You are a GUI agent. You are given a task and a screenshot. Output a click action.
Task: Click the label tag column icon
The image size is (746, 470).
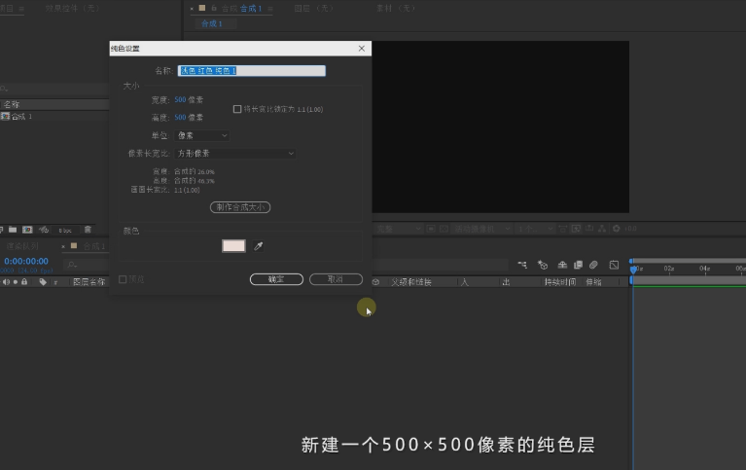click(43, 282)
